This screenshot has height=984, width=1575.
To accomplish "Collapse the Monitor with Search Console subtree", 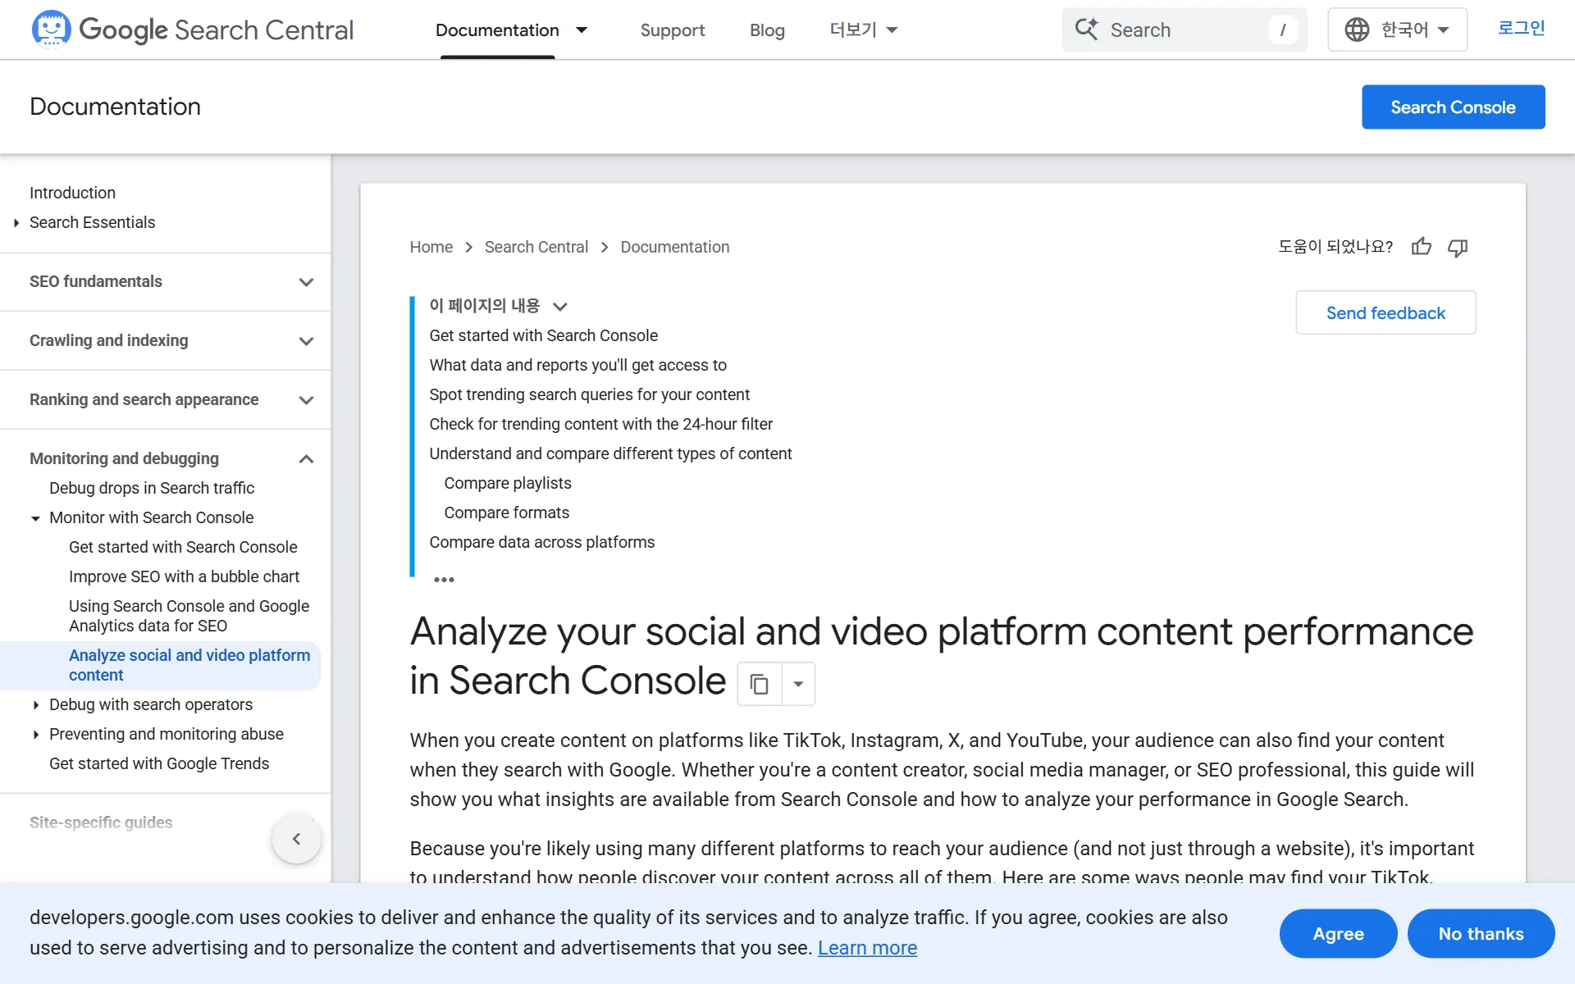I will (35, 517).
